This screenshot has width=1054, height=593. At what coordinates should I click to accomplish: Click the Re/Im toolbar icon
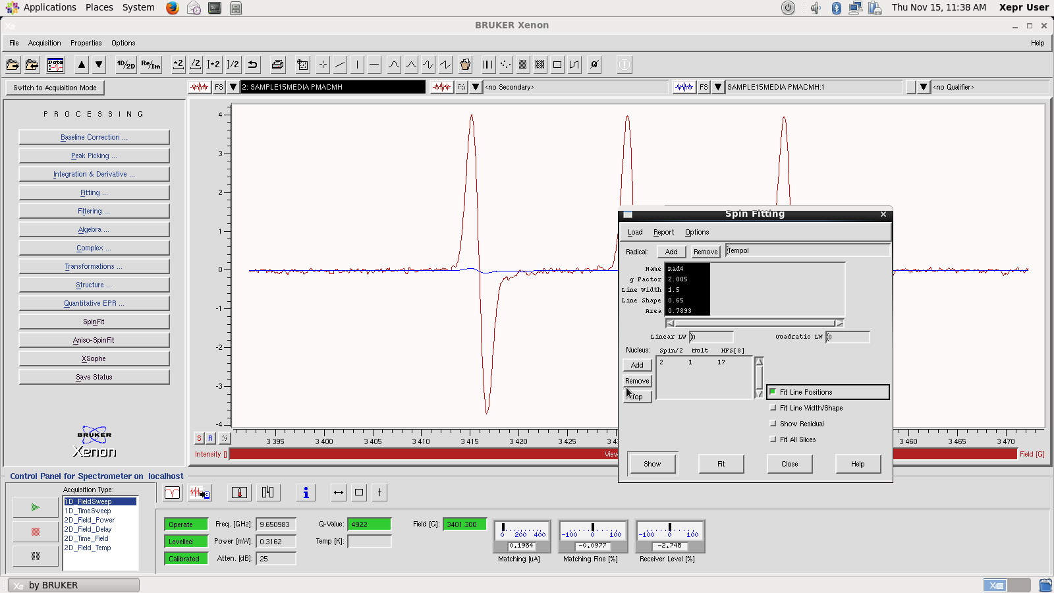tap(151, 65)
